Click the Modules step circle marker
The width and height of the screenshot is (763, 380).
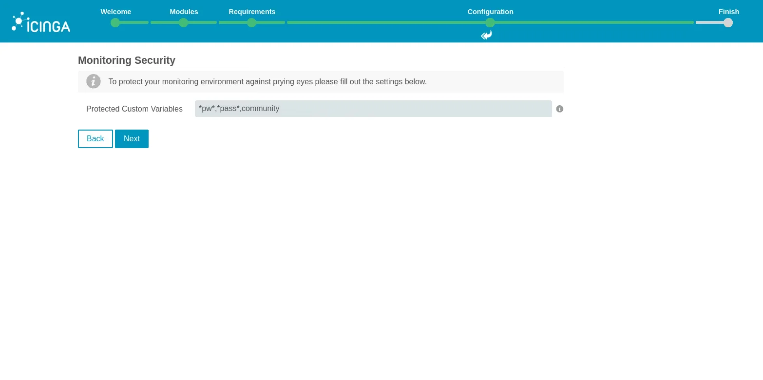184,22
